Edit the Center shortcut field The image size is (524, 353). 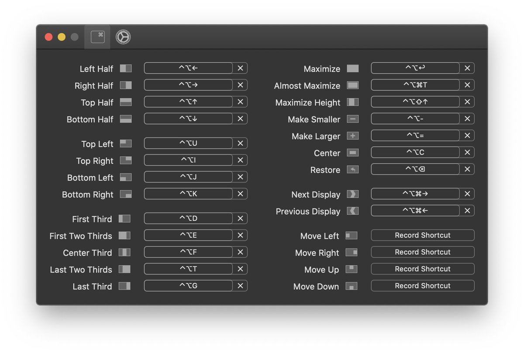(416, 152)
